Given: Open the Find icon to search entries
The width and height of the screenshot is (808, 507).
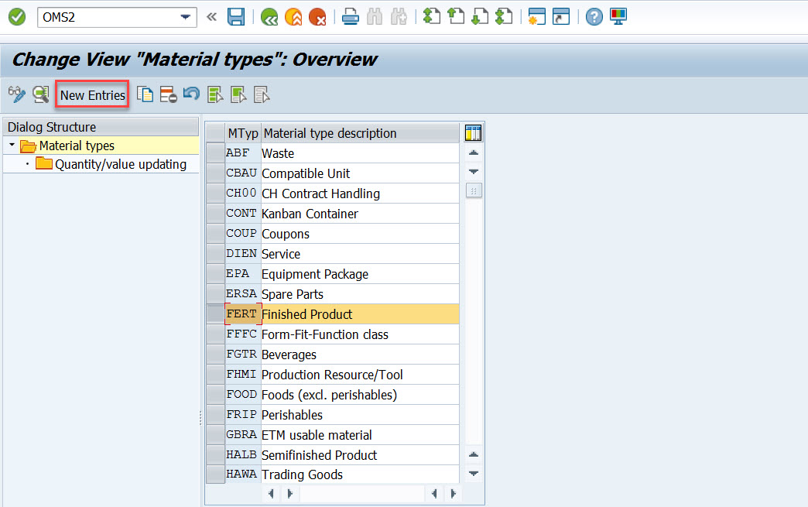Looking at the screenshot, I should 375,16.
